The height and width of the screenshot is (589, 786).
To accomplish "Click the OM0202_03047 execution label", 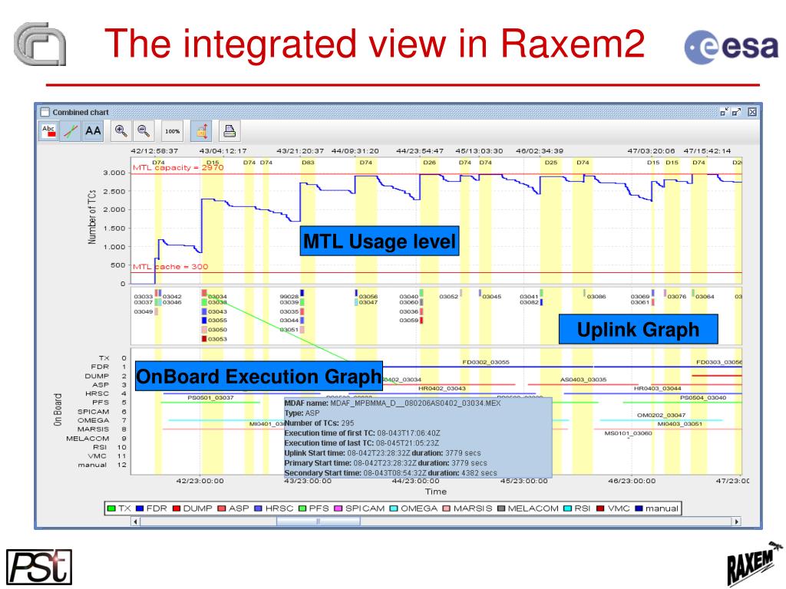I will 661,415.
